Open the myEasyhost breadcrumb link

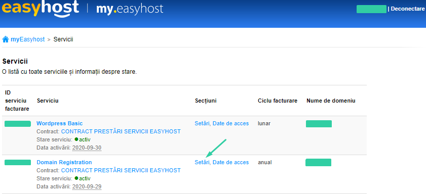(x=28, y=39)
